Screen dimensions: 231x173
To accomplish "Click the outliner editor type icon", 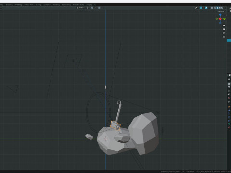I will [x=230, y=8].
